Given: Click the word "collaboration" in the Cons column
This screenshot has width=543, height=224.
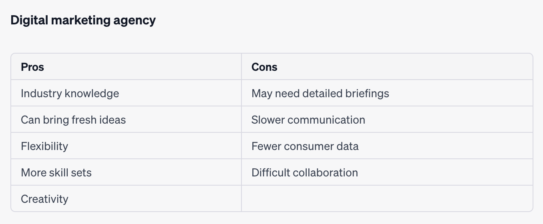Looking at the screenshot, I should 326,173.
